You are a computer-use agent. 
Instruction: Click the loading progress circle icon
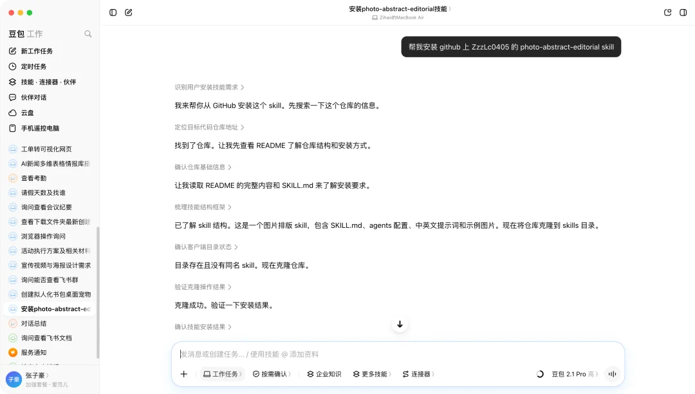tap(540, 374)
